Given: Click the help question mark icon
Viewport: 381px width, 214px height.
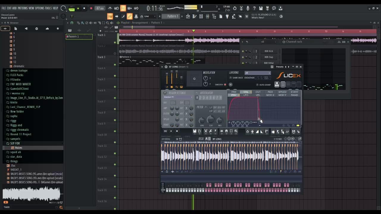Looking at the screenshot, I should [x=254, y=8].
